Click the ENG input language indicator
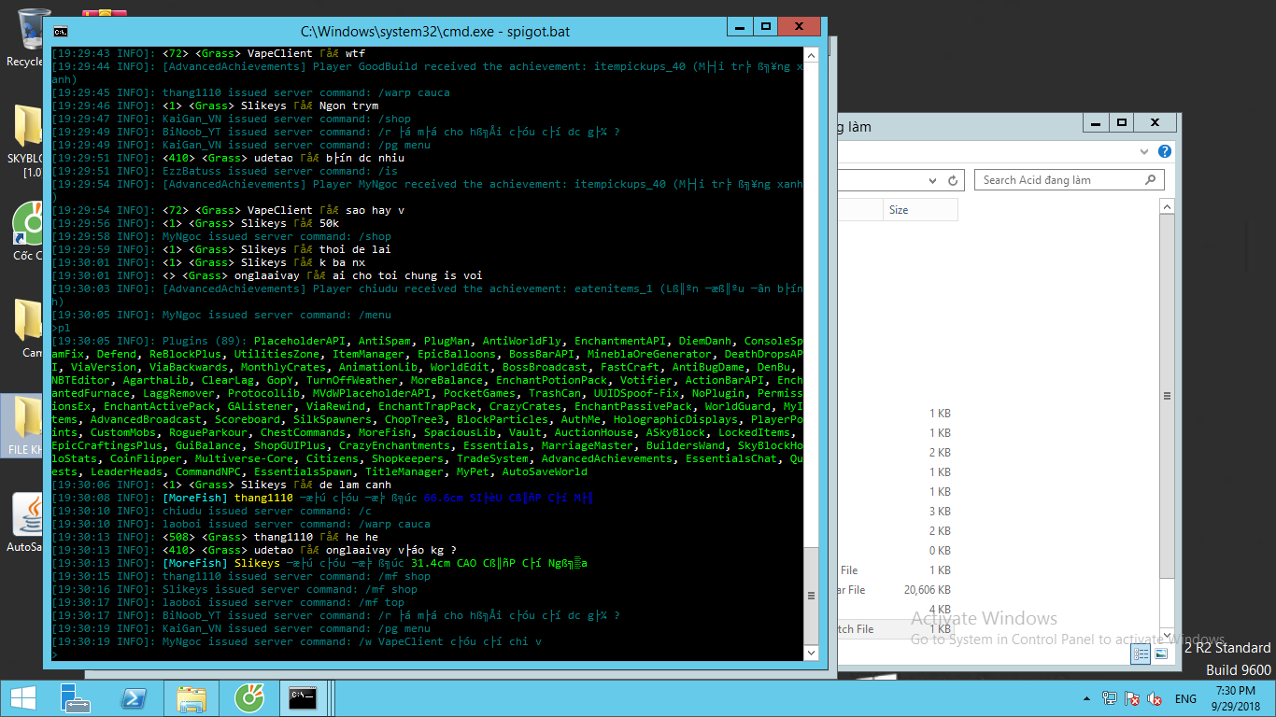 [x=1185, y=698]
